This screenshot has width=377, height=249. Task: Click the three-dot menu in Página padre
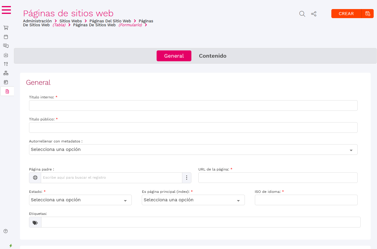point(187,177)
